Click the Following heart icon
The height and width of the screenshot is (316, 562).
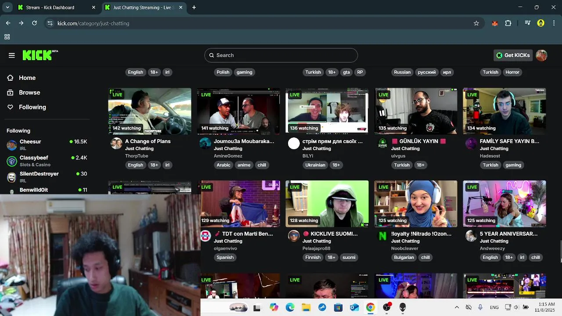[10, 107]
